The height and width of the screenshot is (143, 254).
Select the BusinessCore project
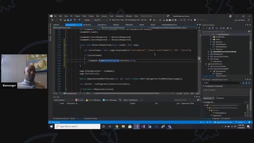point(218,54)
